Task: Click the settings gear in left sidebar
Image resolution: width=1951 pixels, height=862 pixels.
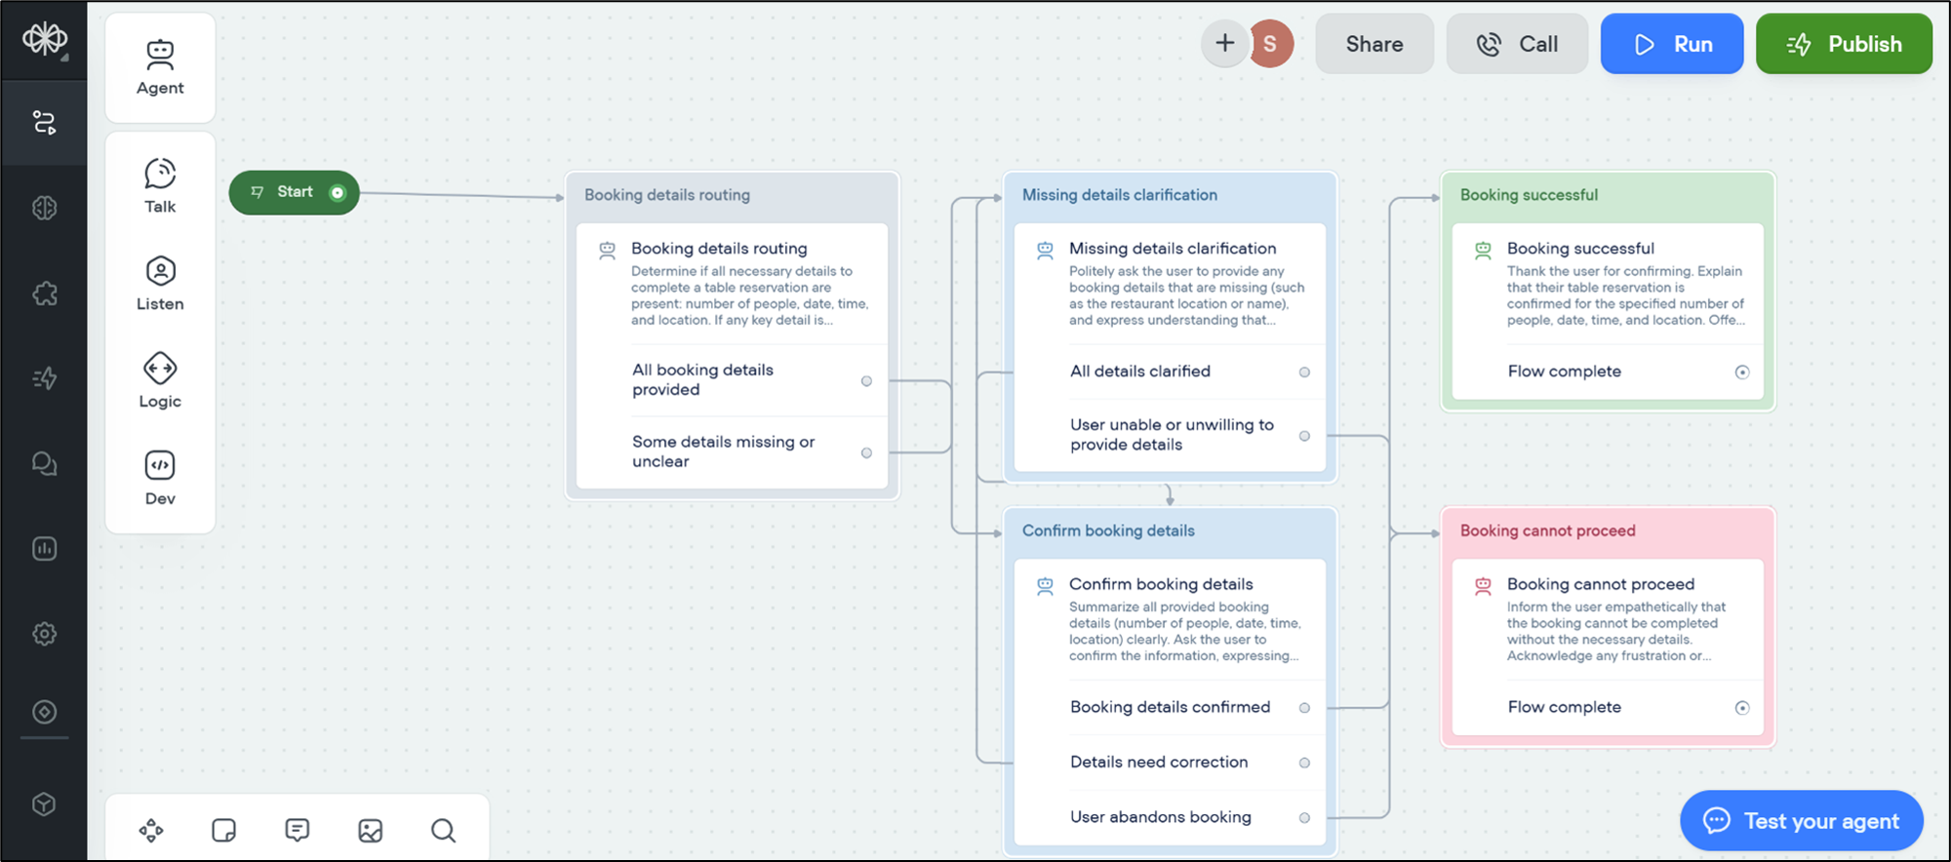Action: point(45,634)
